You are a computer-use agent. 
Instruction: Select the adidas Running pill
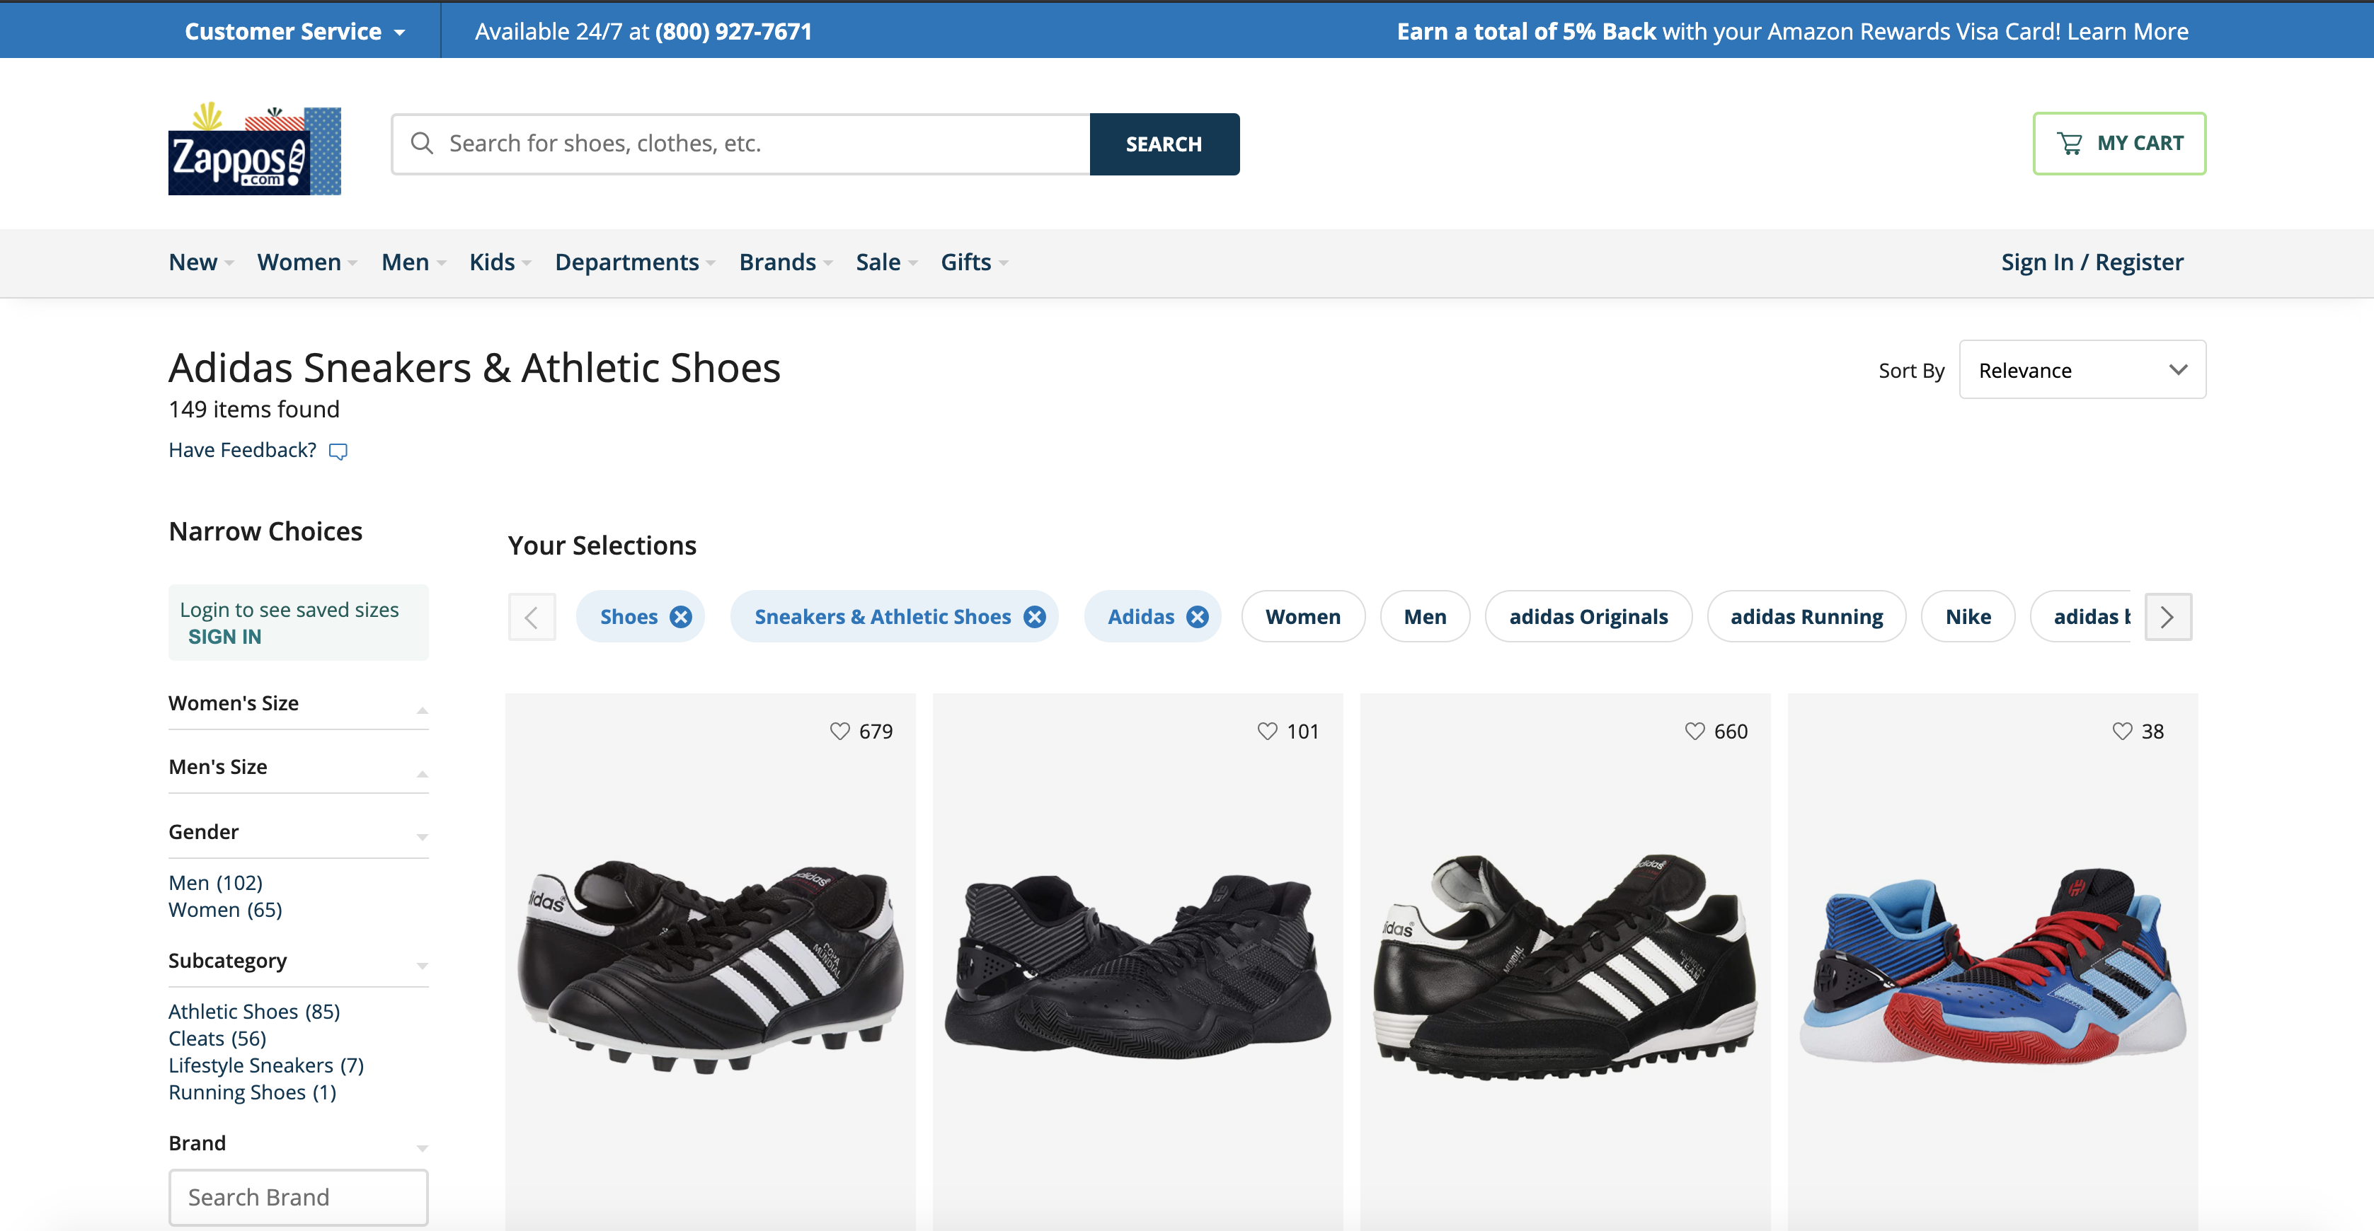click(1806, 618)
